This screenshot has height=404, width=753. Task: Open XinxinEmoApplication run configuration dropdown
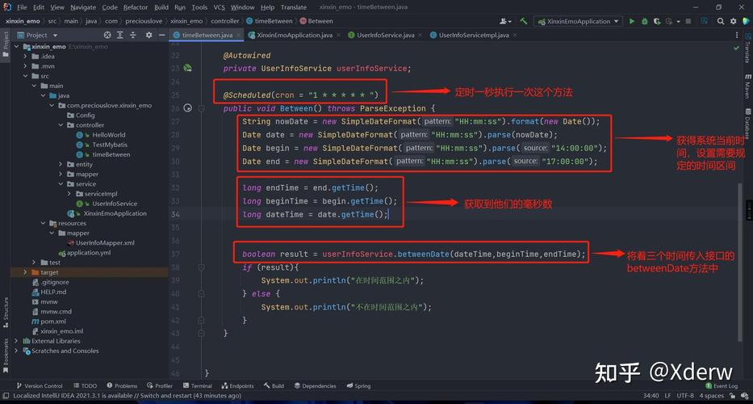578,21
